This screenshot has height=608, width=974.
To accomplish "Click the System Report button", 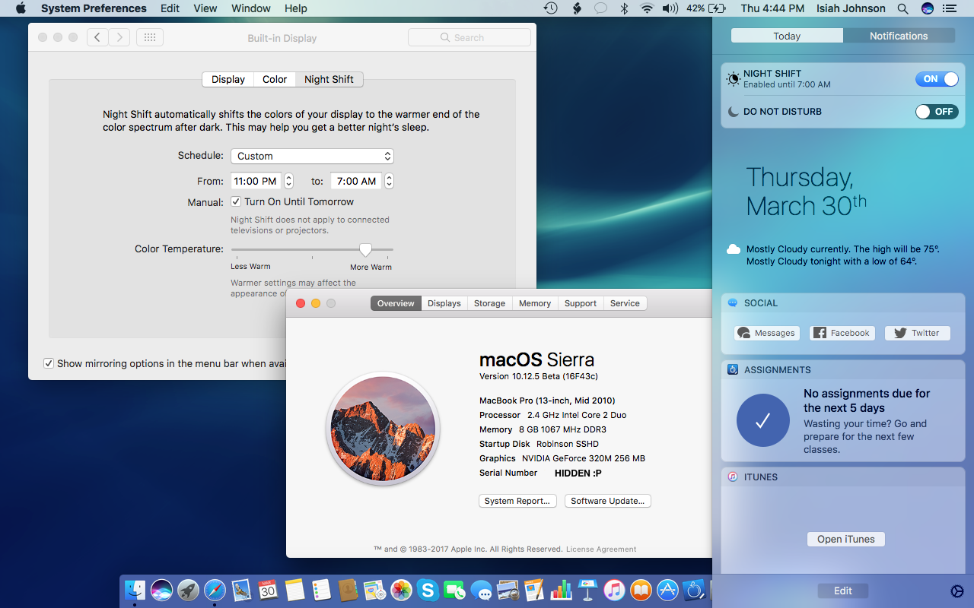I will pyautogui.click(x=517, y=501).
